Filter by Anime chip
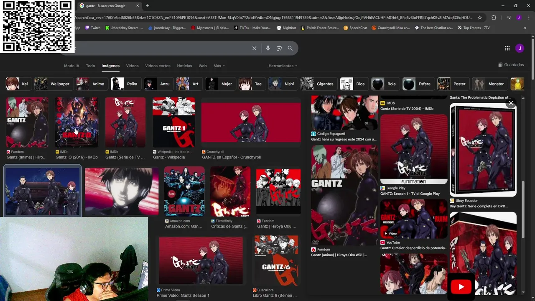Image resolution: width=535 pixels, height=301 pixels. (x=92, y=84)
